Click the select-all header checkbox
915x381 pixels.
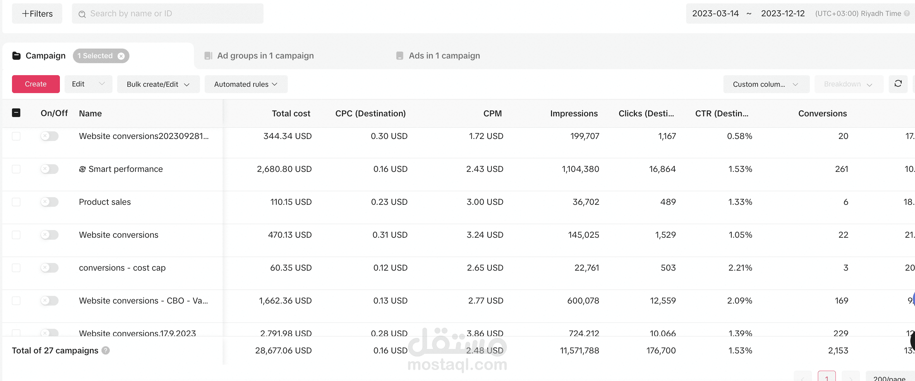[16, 113]
